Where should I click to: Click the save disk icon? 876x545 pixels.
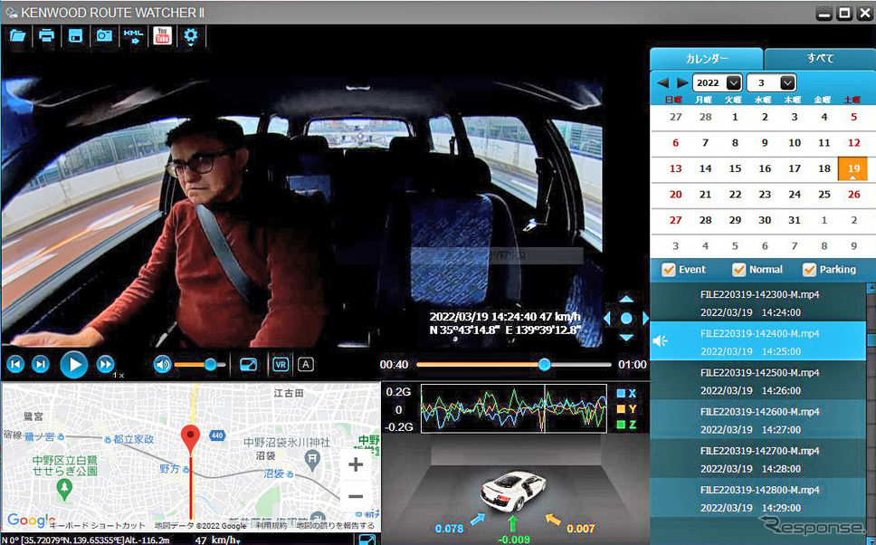(x=75, y=36)
